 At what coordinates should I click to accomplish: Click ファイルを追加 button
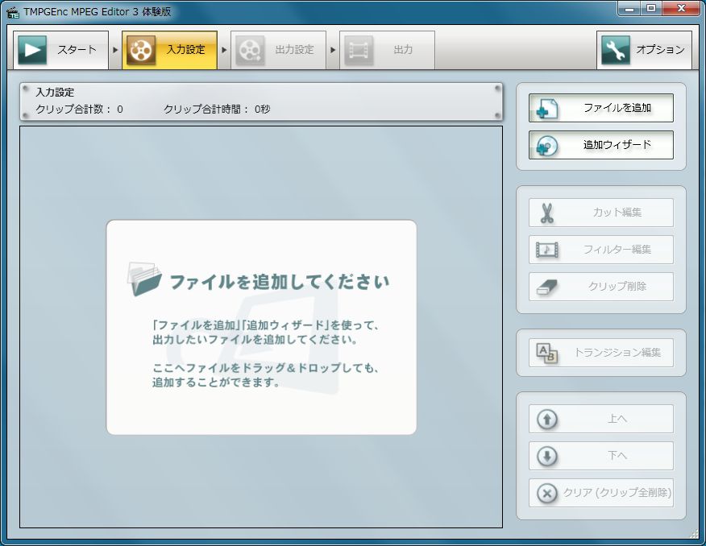click(x=601, y=108)
